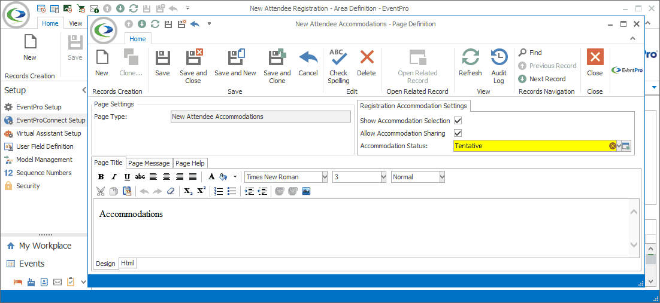Open the Times New Roman font dropdown
The height and width of the screenshot is (303, 660).
(325, 177)
